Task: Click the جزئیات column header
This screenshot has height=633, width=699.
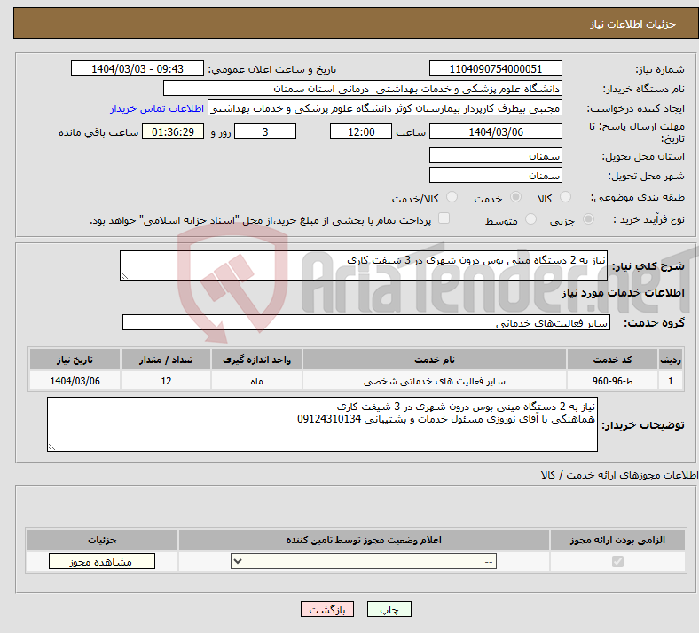Action: pos(102,540)
